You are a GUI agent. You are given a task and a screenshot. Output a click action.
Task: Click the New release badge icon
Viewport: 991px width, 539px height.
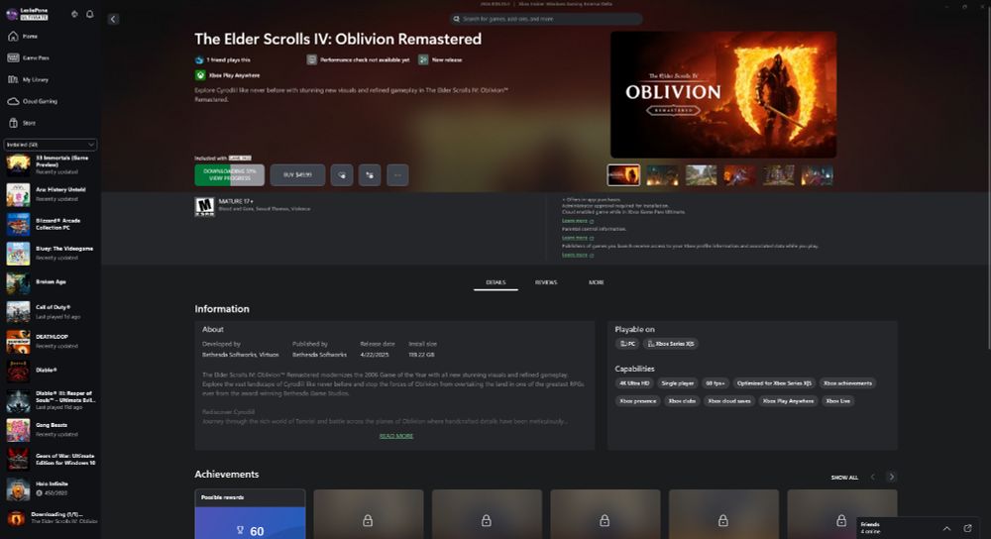pyautogui.click(x=423, y=59)
